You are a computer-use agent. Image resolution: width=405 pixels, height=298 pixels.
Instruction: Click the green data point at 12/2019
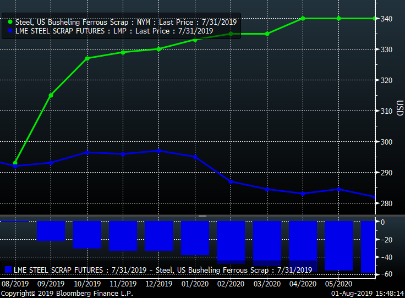(x=158, y=49)
